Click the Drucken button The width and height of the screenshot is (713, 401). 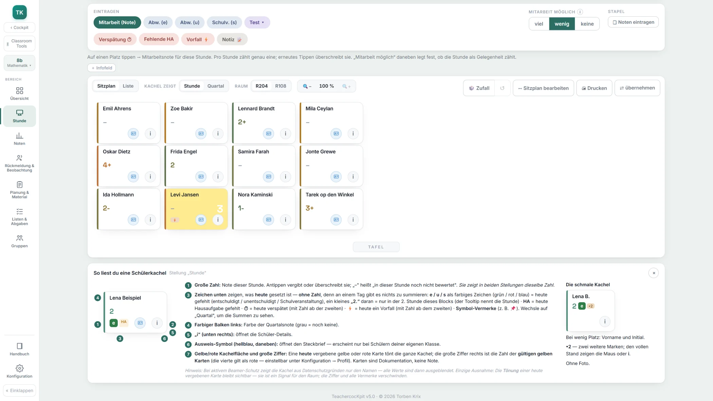coord(594,88)
